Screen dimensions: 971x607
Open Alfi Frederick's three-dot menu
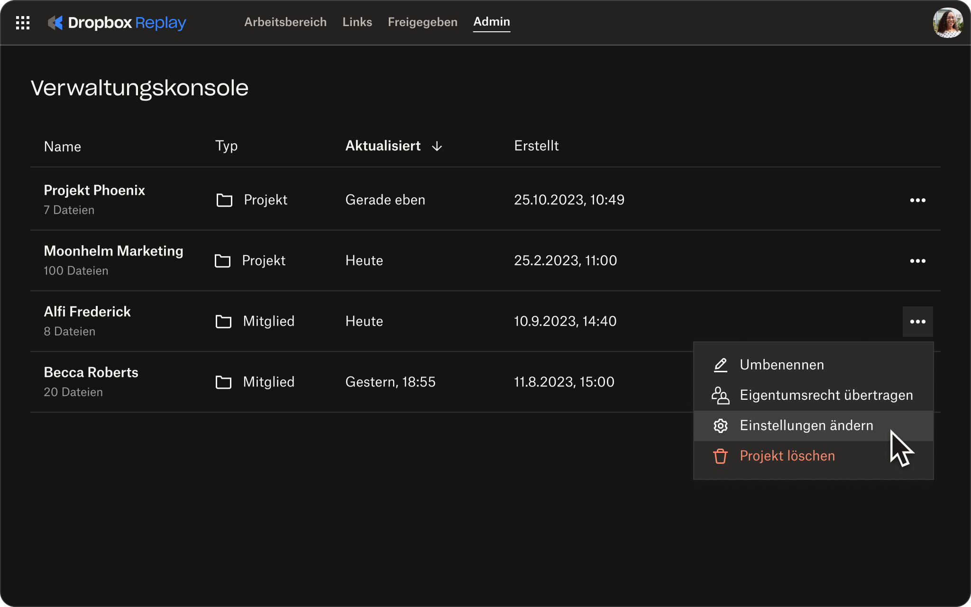coord(918,321)
